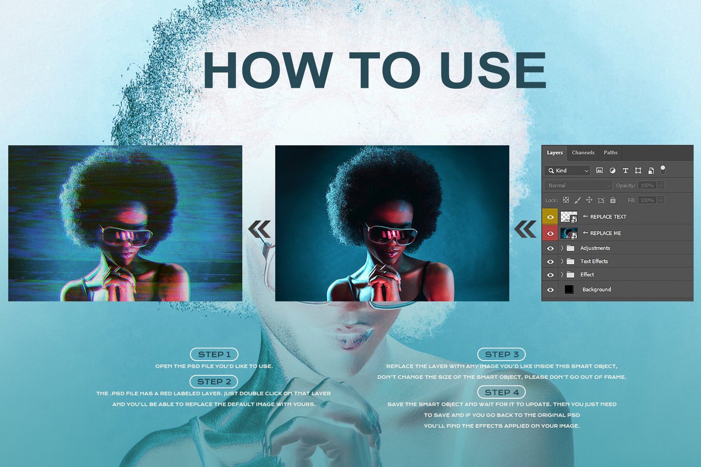The width and height of the screenshot is (701, 467).
Task: Select the REPLACE ME layer thumbnail
Action: click(569, 233)
